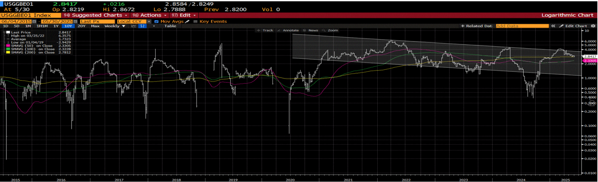Open the Suggested Charts dropdown menu
This screenshot has width=598, height=182.
click(x=95, y=15)
